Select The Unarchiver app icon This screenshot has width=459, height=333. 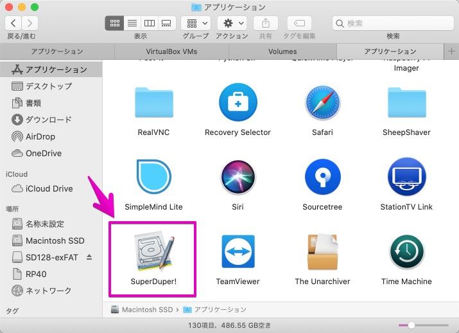pyautogui.click(x=322, y=251)
